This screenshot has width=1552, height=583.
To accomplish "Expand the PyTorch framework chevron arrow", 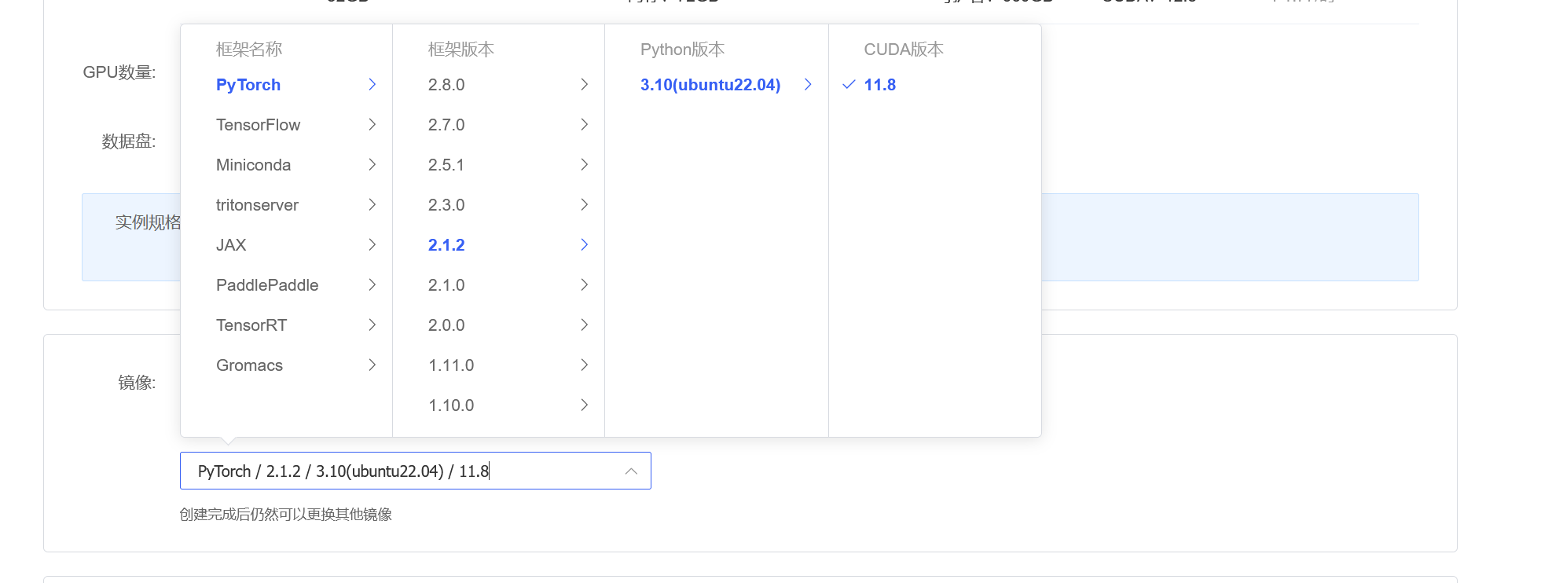I will (x=372, y=85).
